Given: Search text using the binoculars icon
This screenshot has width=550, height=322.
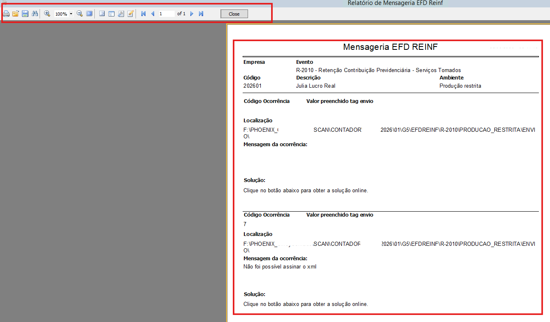Looking at the screenshot, I should click(x=35, y=14).
